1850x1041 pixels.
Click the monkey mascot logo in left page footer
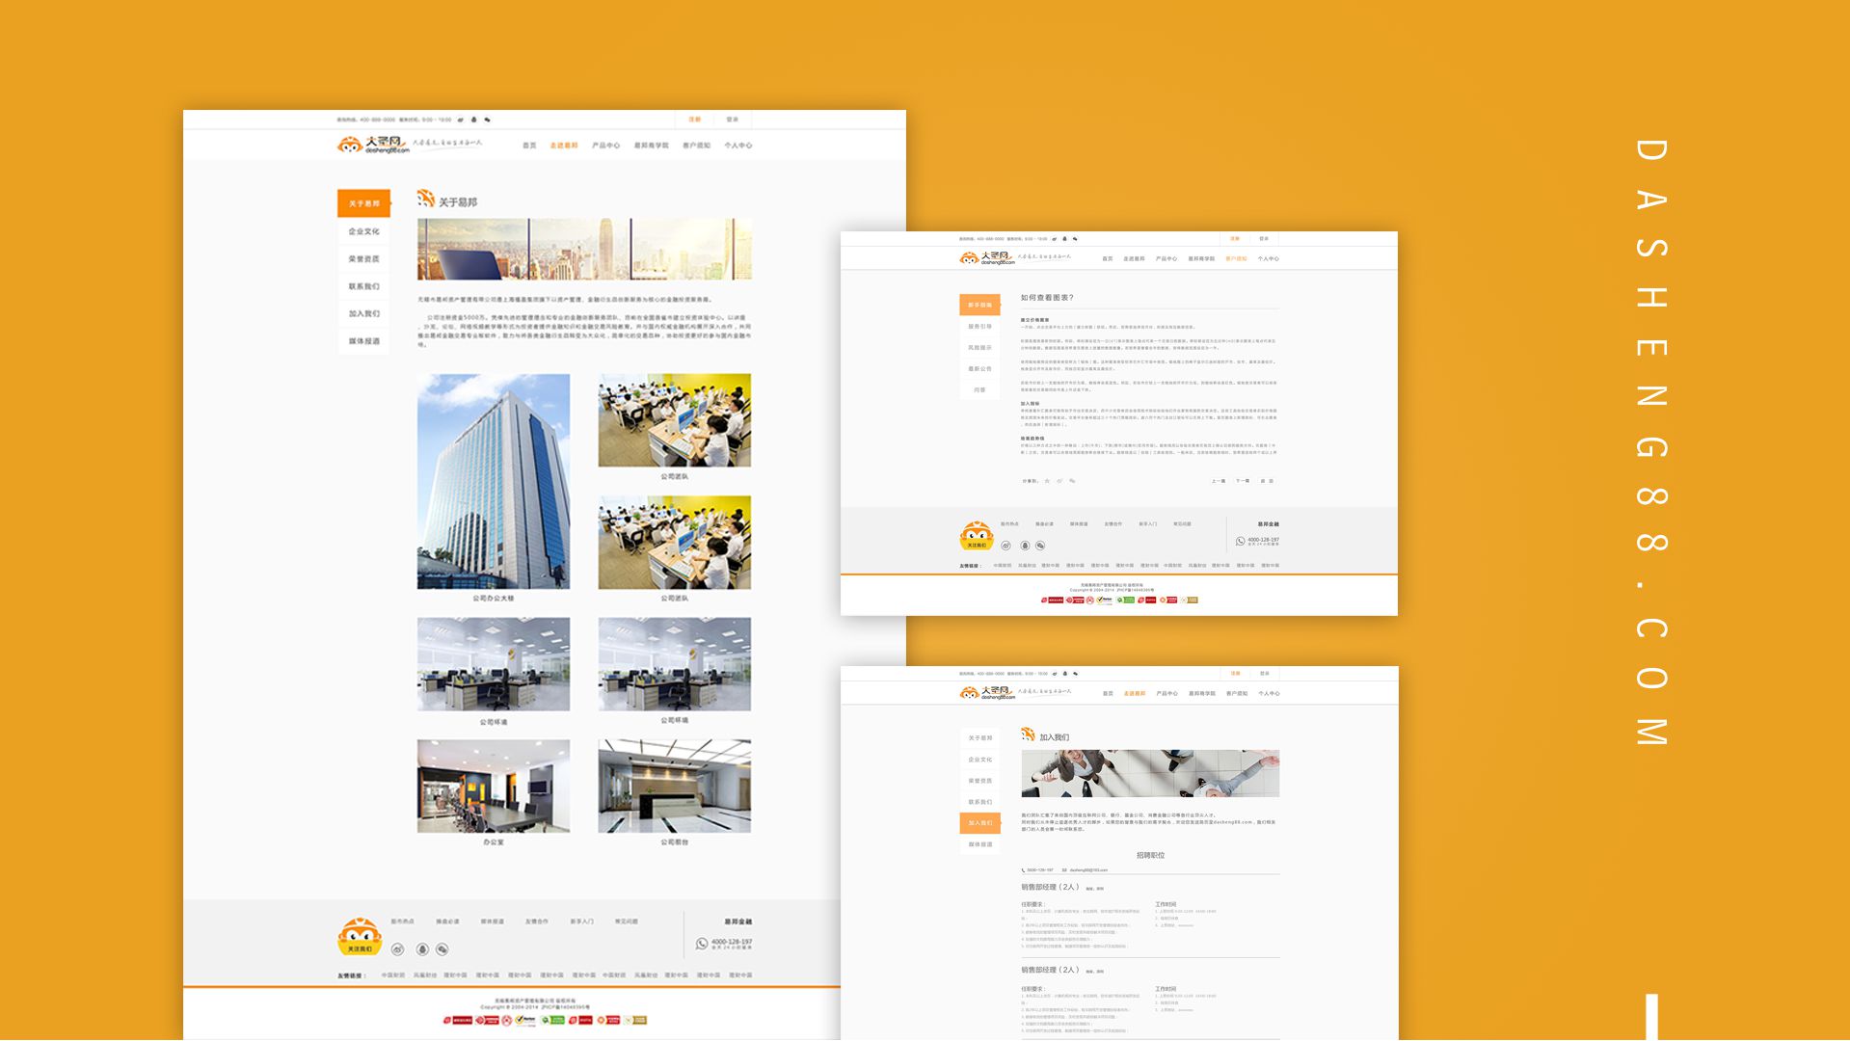[360, 936]
